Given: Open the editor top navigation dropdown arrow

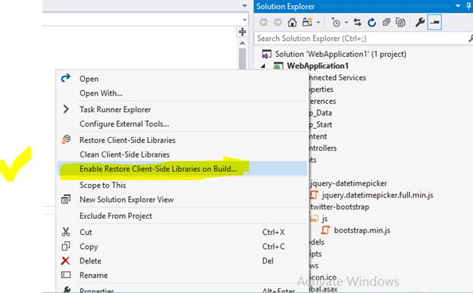Looking at the screenshot, I should click(244, 6).
